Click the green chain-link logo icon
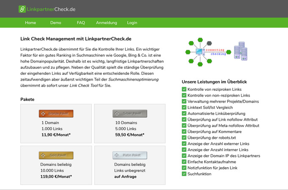The image size is (288, 190). pyautogui.click(x=22, y=9)
